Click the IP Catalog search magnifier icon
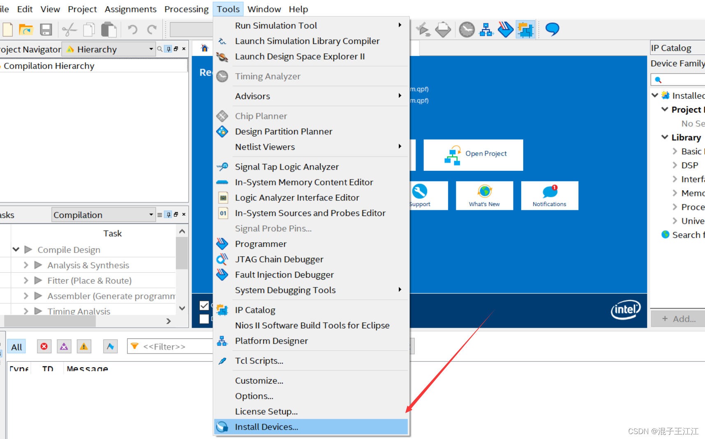 click(658, 80)
